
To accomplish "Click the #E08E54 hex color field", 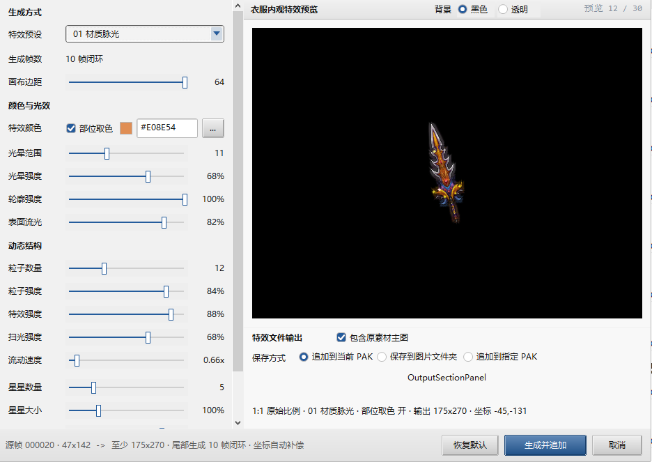I will click(x=167, y=128).
